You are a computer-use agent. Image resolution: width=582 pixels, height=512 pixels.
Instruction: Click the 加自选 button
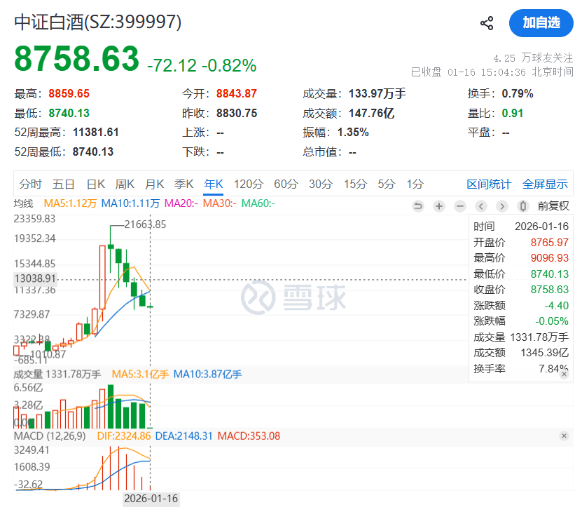click(541, 23)
